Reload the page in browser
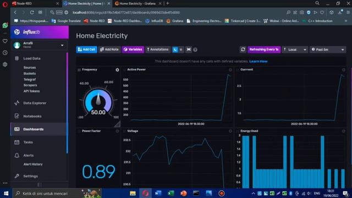Screen dimensions: 352x198 32,12
